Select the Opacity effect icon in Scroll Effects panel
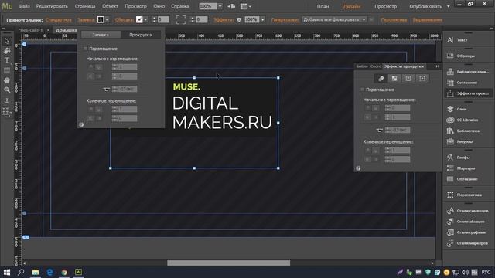 [394, 79]
